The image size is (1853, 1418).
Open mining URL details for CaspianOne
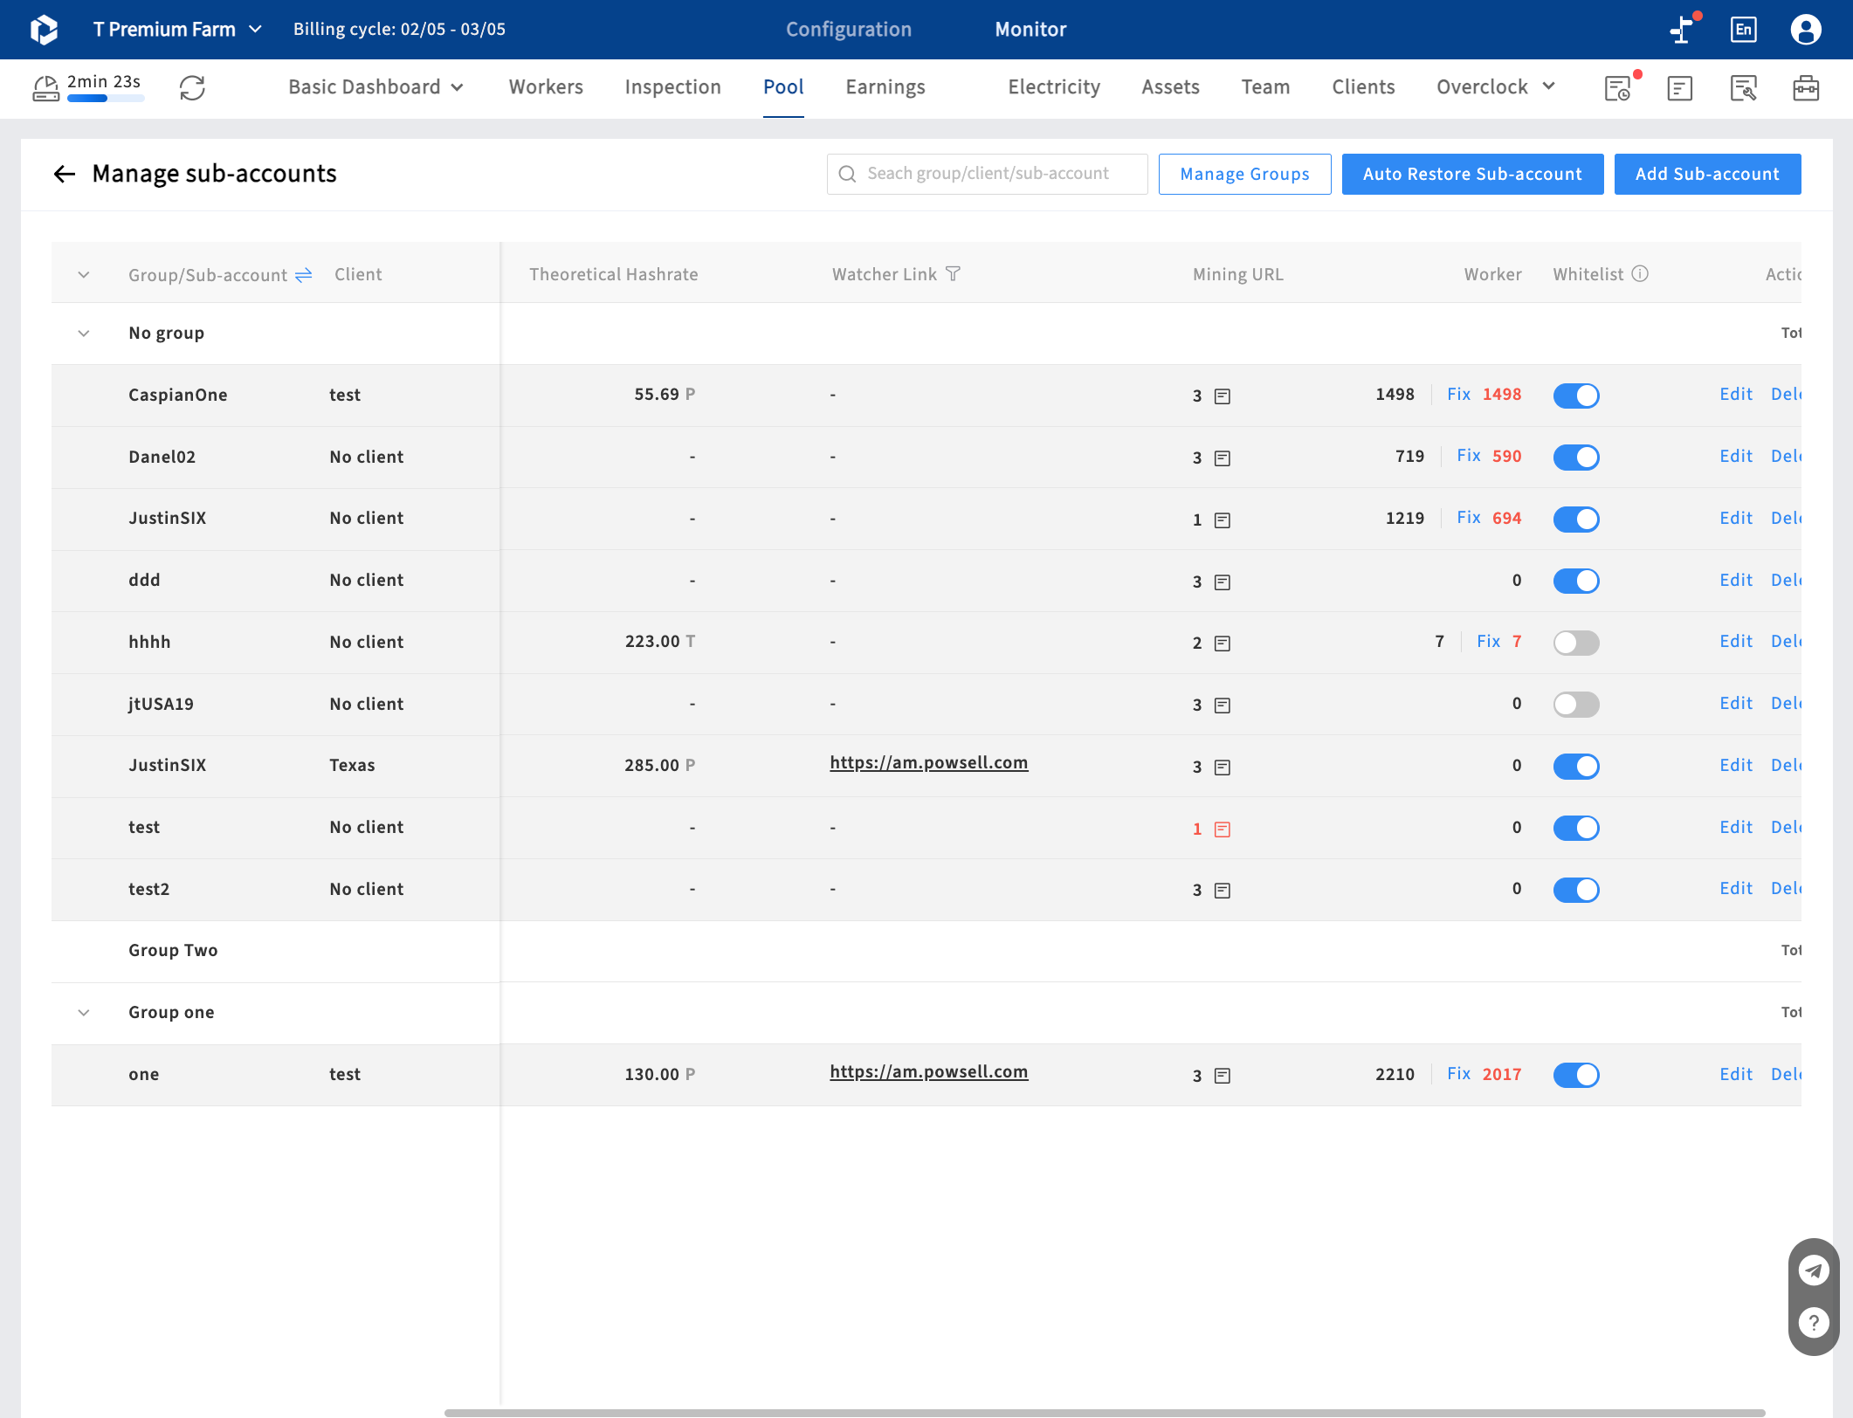click(1223, 396)
